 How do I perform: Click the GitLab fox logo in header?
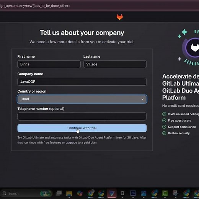coord(120,17)
